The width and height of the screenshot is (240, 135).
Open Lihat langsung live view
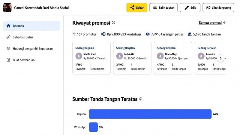click(218, 8)
